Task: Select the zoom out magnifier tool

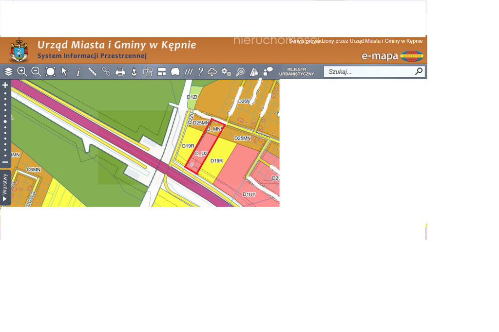Action: click(x=36, y=72)
